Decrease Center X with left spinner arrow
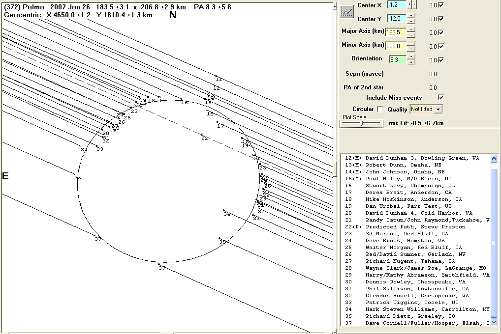501x334 pixels. coord(409,5)
